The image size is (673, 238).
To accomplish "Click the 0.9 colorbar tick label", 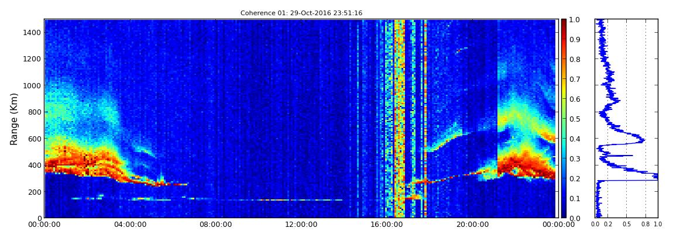I will 575,39.
